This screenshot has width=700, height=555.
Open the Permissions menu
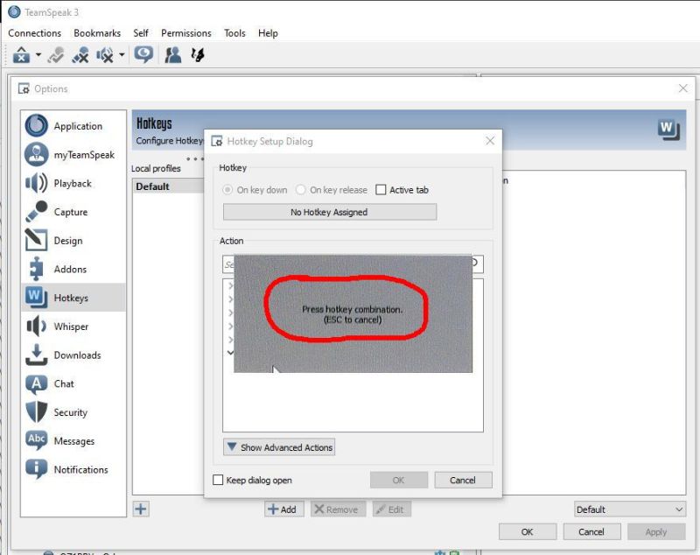click(x=186, y=33)
